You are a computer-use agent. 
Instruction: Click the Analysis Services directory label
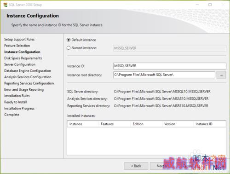tap(87, 99)
